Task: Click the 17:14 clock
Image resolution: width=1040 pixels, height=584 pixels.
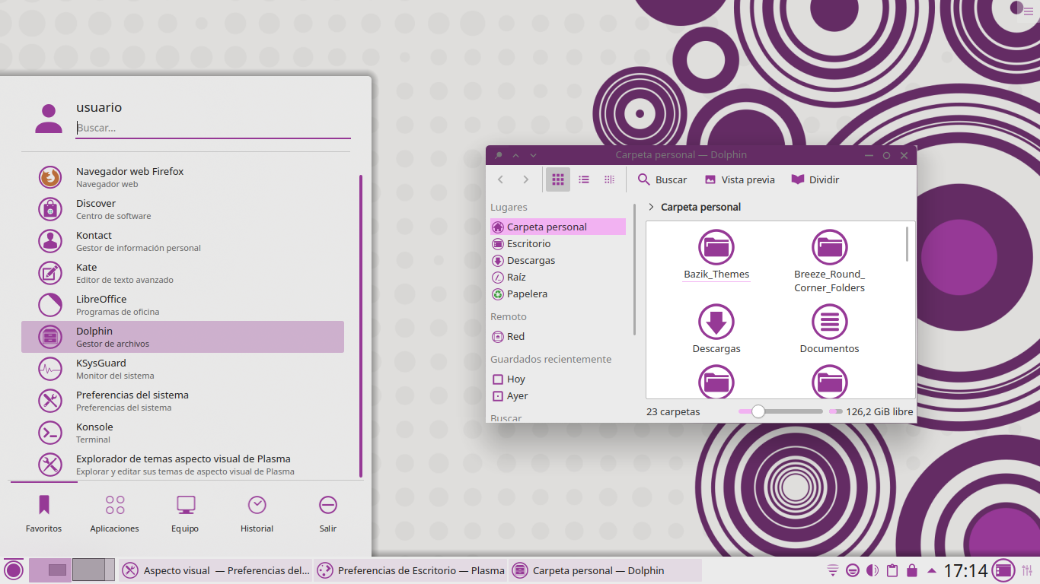Action: (965, 570)
